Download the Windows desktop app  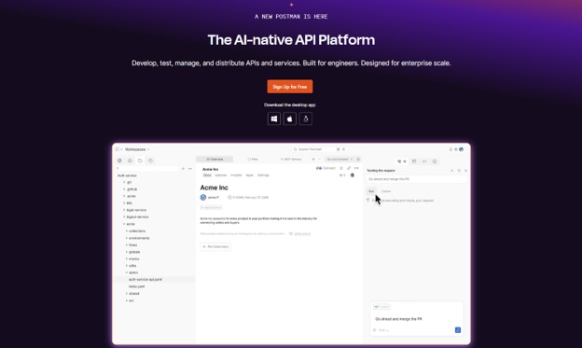274,118
